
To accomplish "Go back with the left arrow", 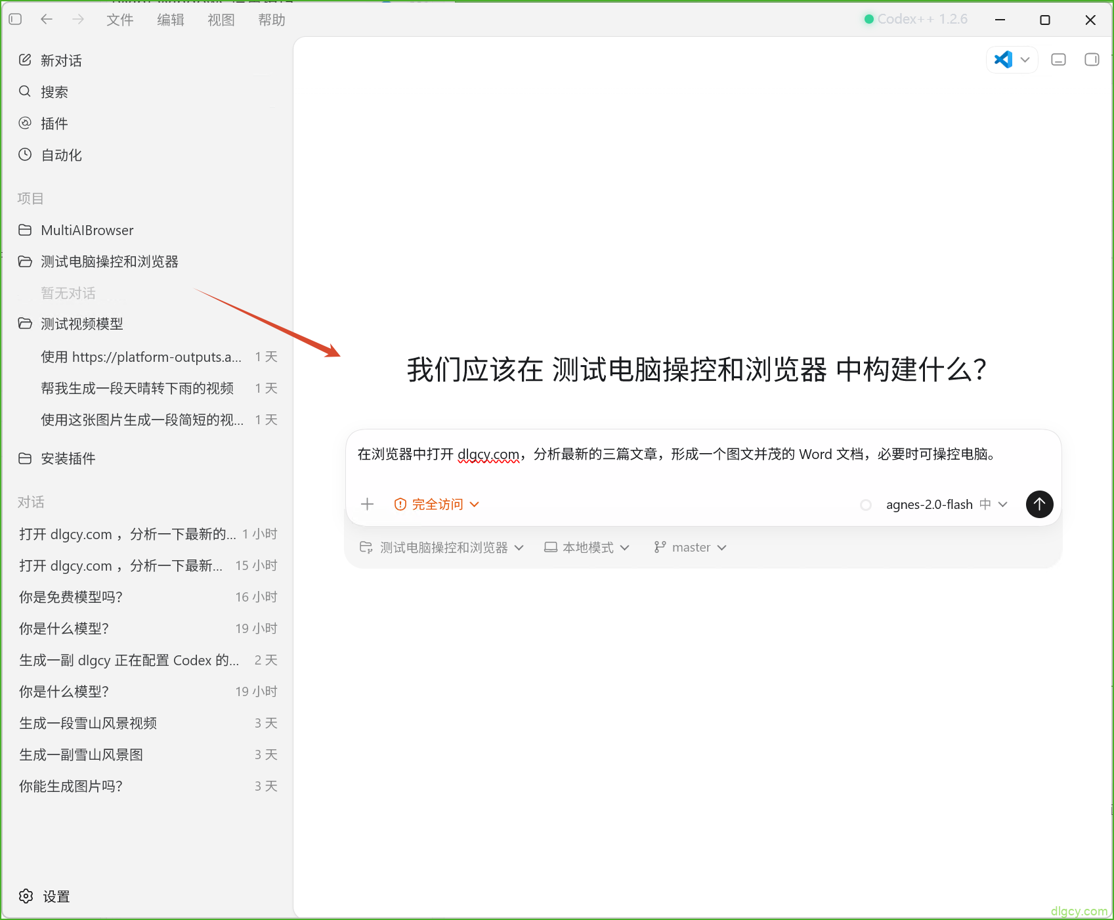I will coord(47,20).
